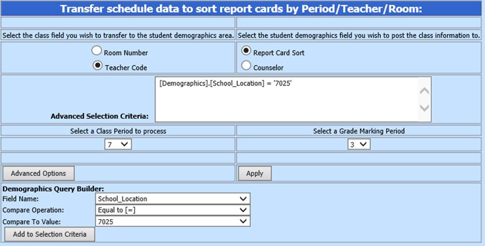This screenshot has width=485, height=246.
Task: Click inside the Advanced Selection Criteria text box
Action: [285, 99]
